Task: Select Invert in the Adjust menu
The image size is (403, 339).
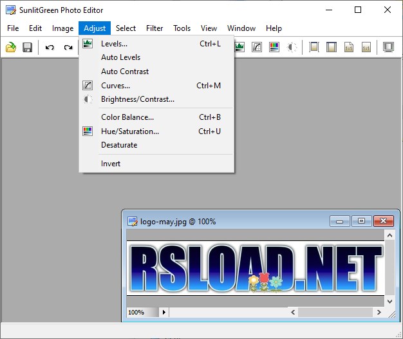Action: click(x=111, y=164)
